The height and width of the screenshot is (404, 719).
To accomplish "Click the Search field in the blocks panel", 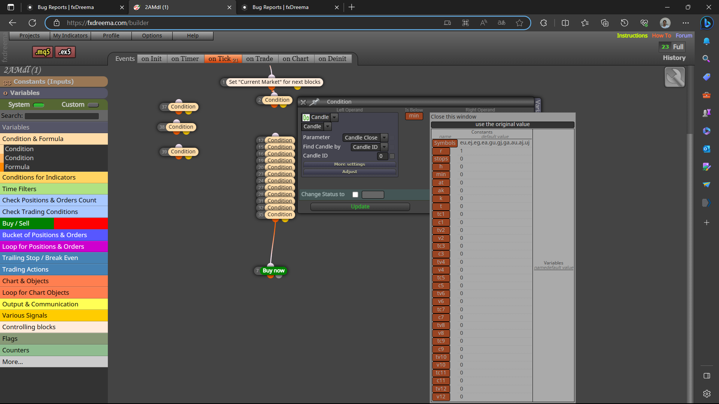I will point(62,116).
